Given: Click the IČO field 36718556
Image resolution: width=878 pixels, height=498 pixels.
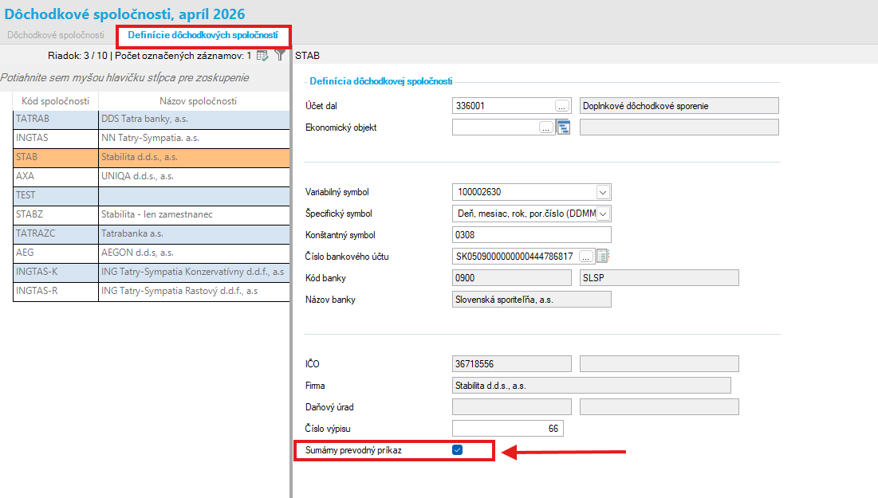Looking at the screenshot, I should [x=512, y=364].
